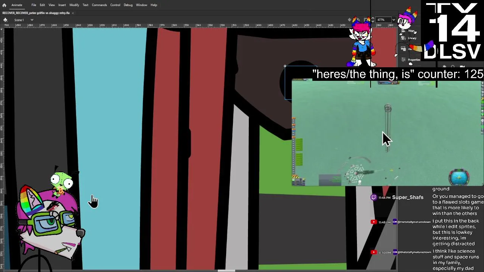Click the Scene 1 scene icon

point(5,20)
